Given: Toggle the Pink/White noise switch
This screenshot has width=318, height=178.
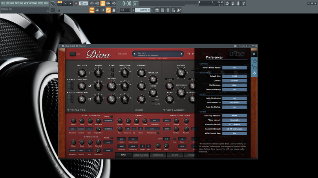Looking at the screenshot, I should (x=153, y=102).
